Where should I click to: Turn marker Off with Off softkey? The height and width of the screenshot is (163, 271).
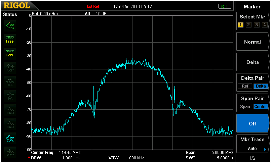point(253,123)
